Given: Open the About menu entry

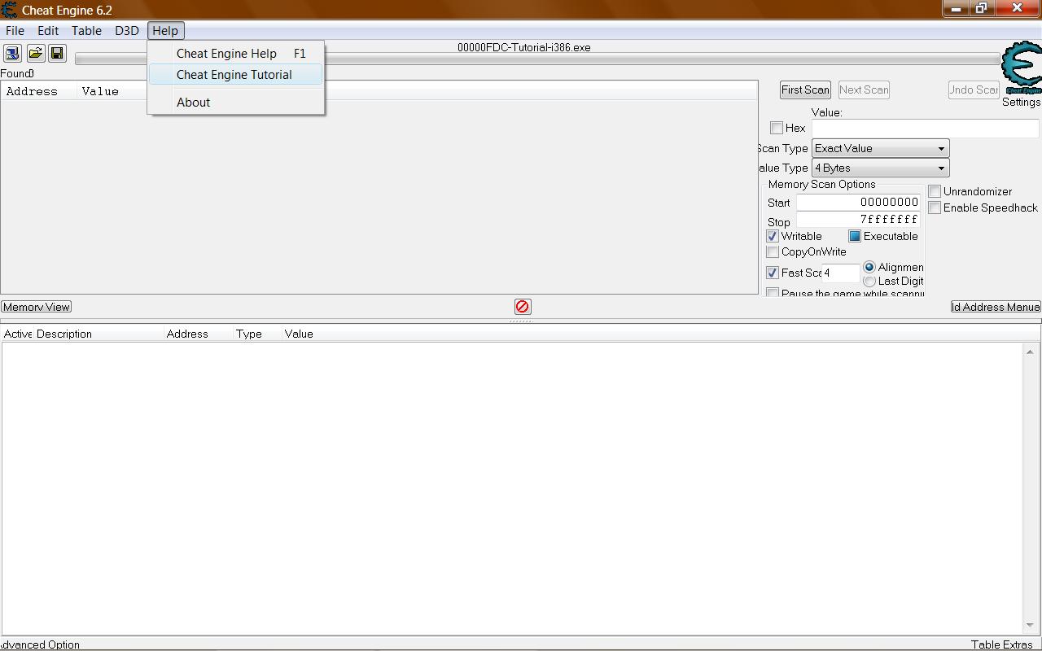Looking at the screenshot, I should [x=236, y=102].
